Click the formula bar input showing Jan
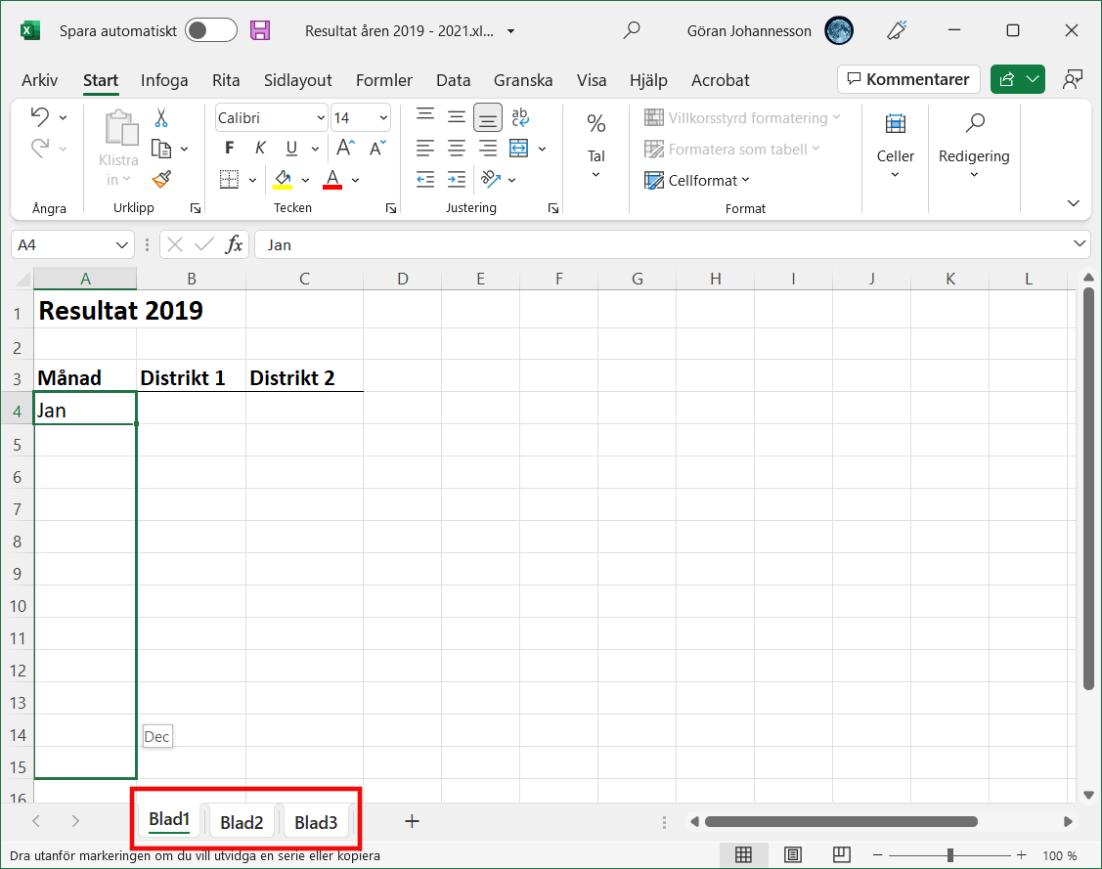Screen dimensions: 1102x869 [665, 244]
